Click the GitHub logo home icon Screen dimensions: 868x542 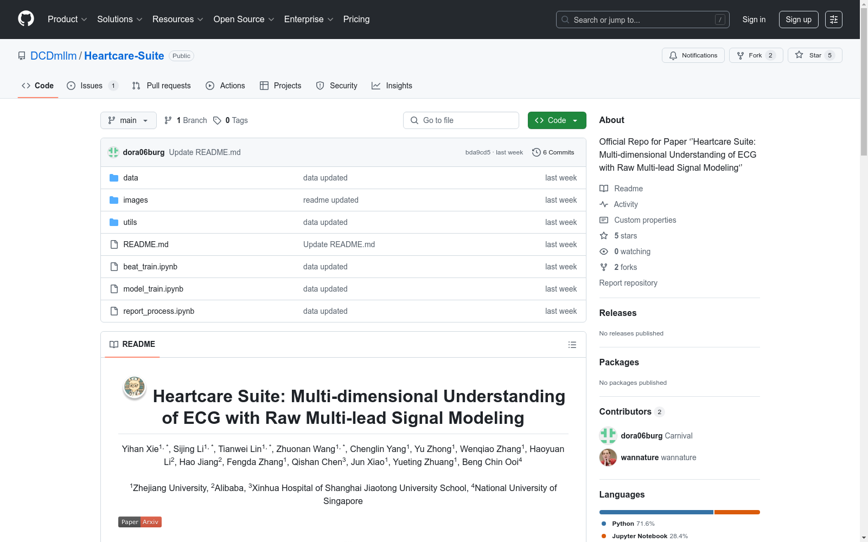26,19
